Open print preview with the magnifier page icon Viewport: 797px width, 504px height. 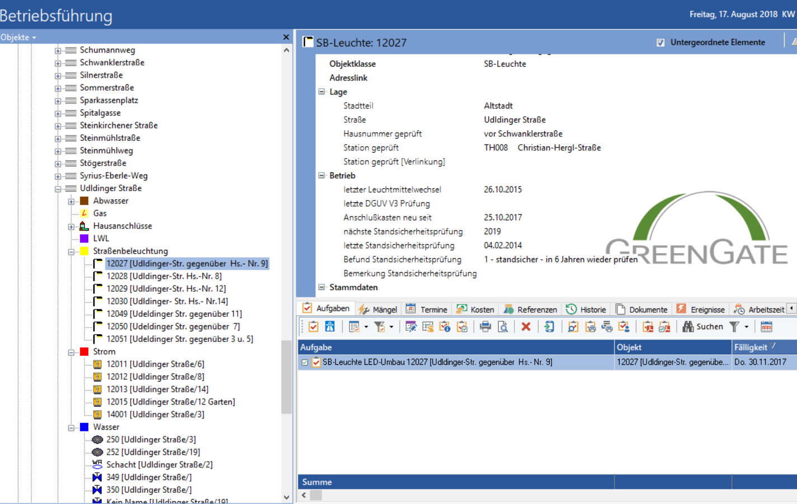(503, 327)
